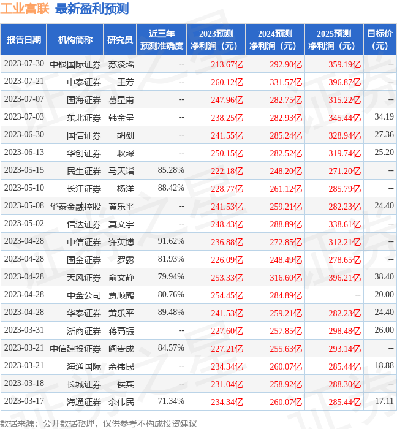
Task: Click analyst name 蒋高振
Action: tap(121, 331)
